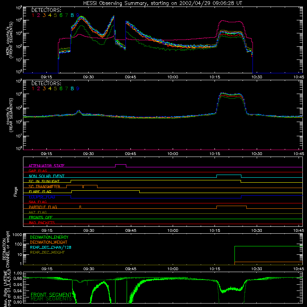Select dark green detector 7 in rear segments legend

66,89
